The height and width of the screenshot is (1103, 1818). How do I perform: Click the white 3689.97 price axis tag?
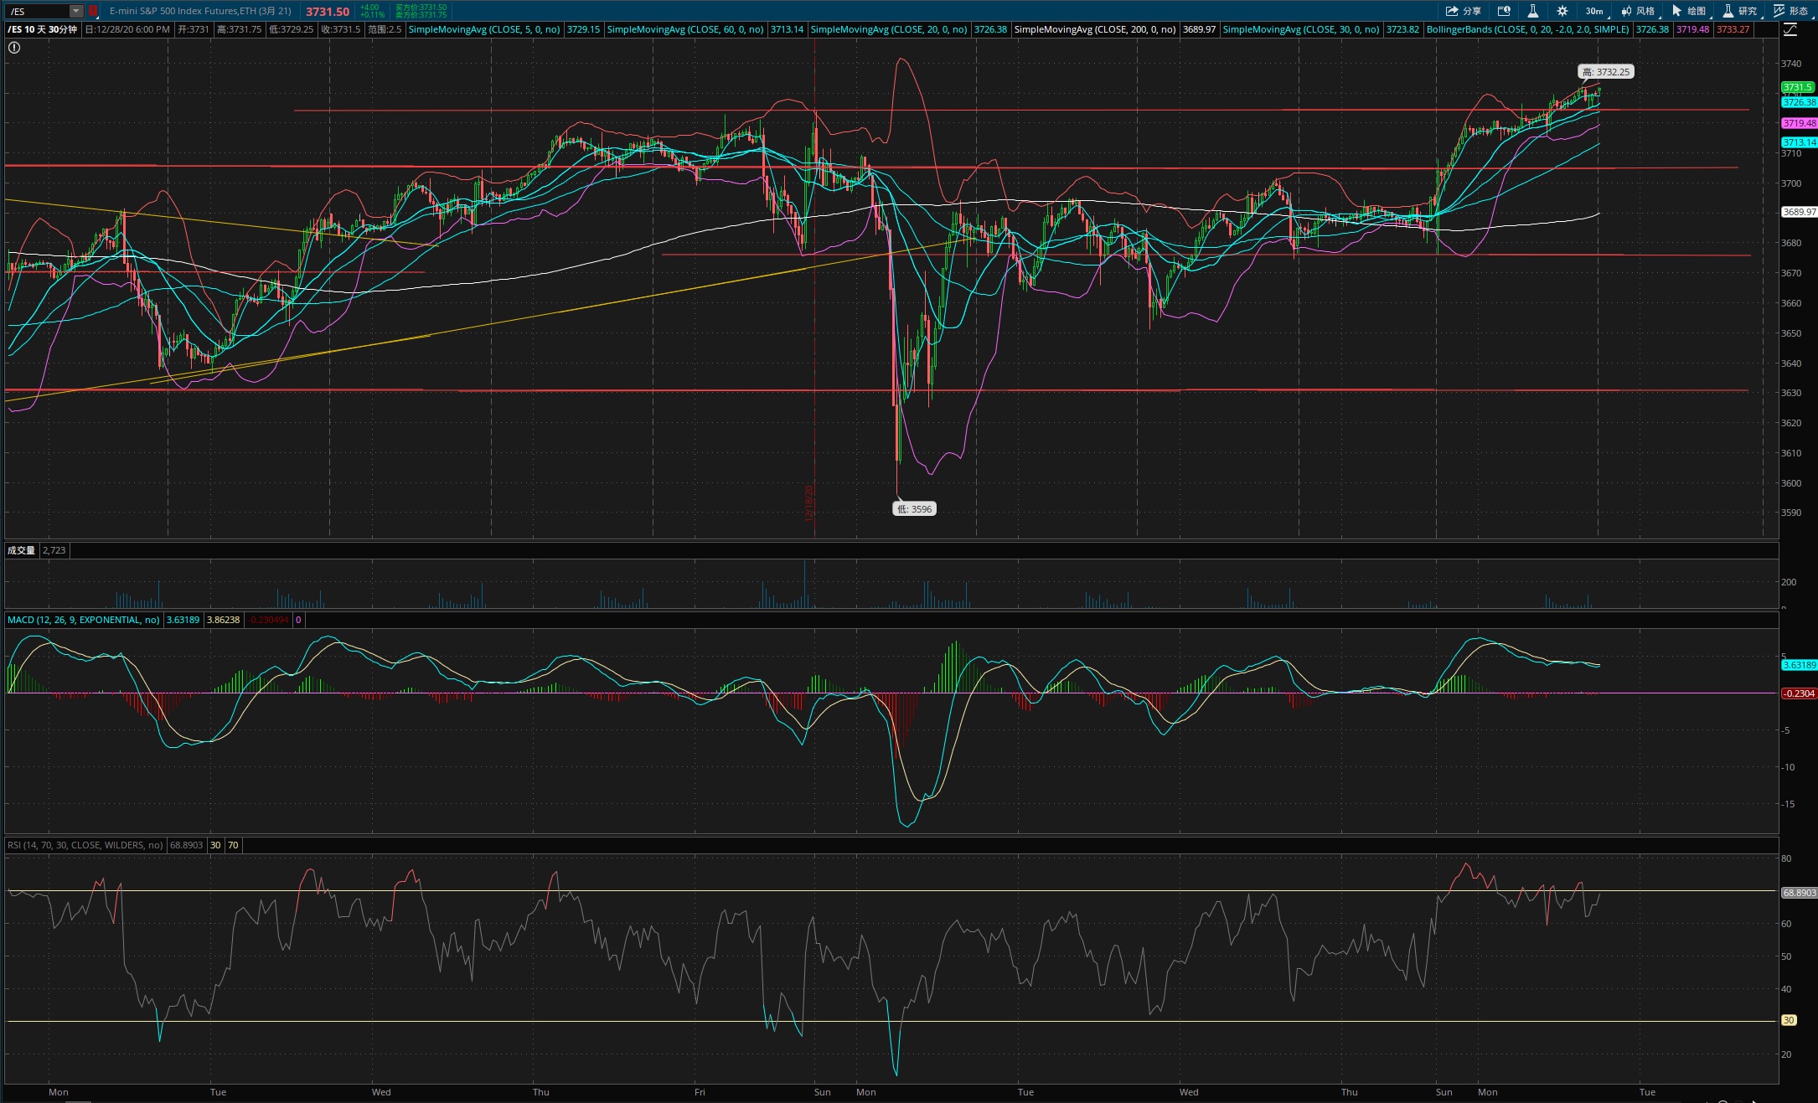pos(1799,212)
